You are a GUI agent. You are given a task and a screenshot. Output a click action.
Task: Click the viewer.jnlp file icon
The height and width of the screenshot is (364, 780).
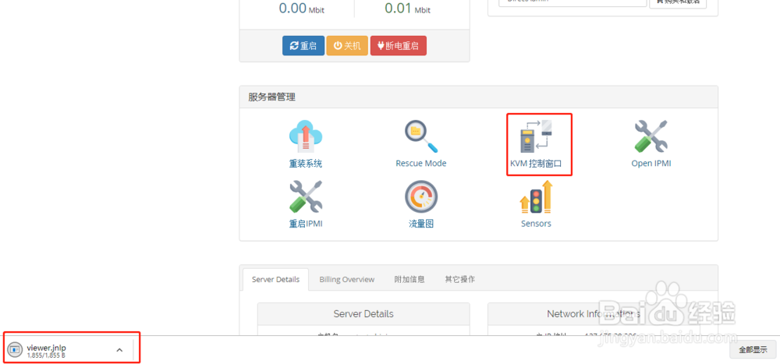(15, 350)
